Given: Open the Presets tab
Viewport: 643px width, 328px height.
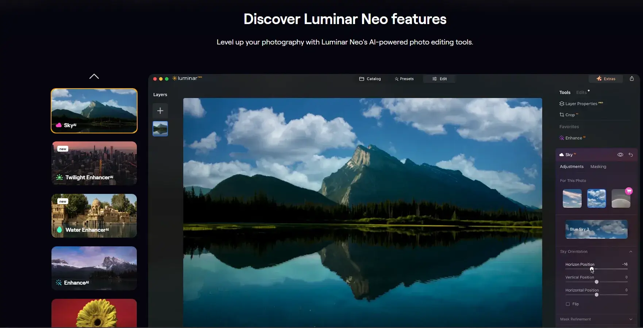Looking at the screenshot, I should pos(404,79).
